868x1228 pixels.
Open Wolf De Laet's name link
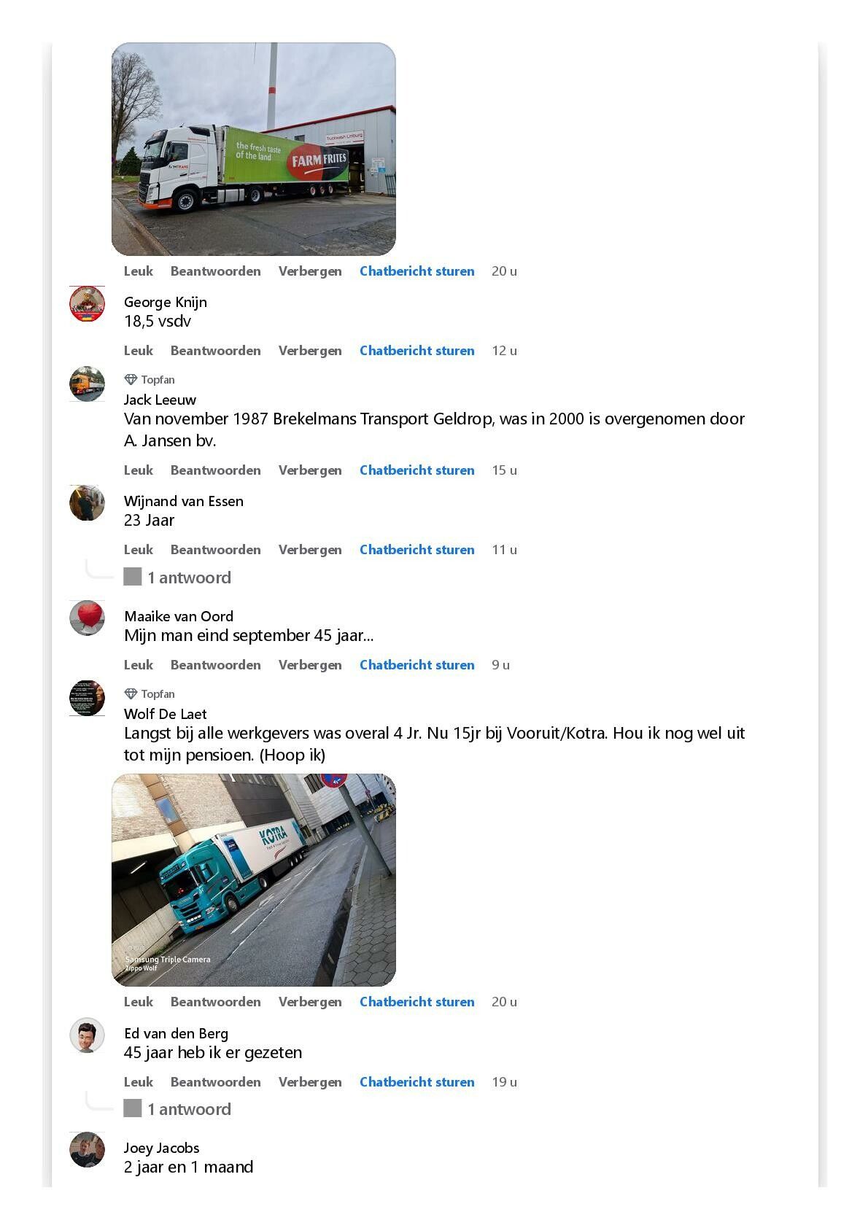pyautogui.click(x=165, y=714)
